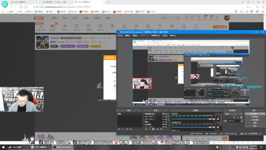Open 查看 menu in OBS

point(135,36)
